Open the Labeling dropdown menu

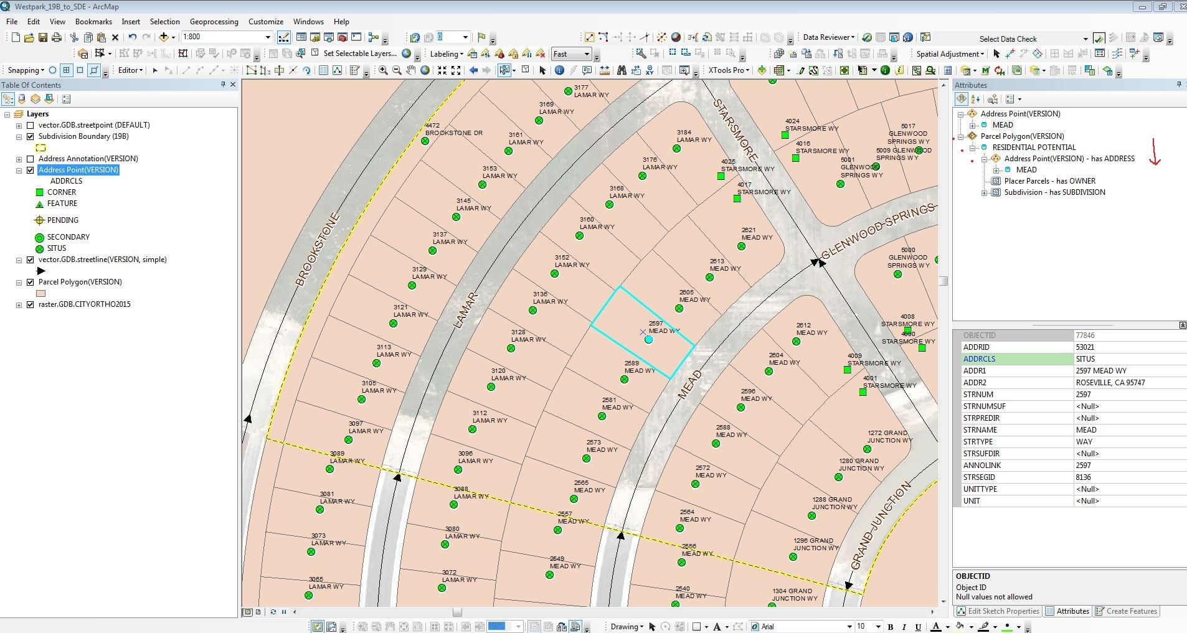[x=447, y=54]
